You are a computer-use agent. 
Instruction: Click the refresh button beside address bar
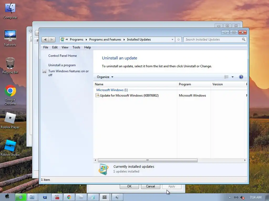coord(178,40)
